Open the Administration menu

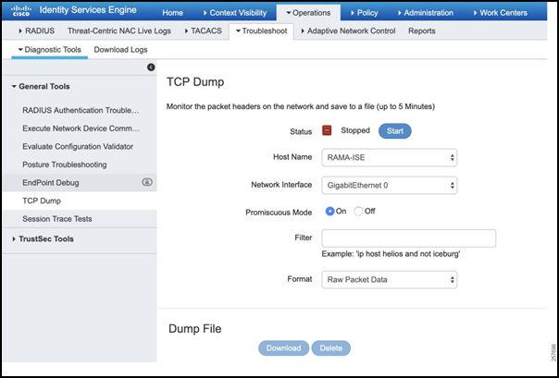pos(426,13)
